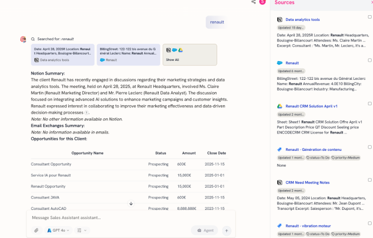Click 'Amount' column header
This screenshot has width=373, height=238.
click(x=189, y=153)
